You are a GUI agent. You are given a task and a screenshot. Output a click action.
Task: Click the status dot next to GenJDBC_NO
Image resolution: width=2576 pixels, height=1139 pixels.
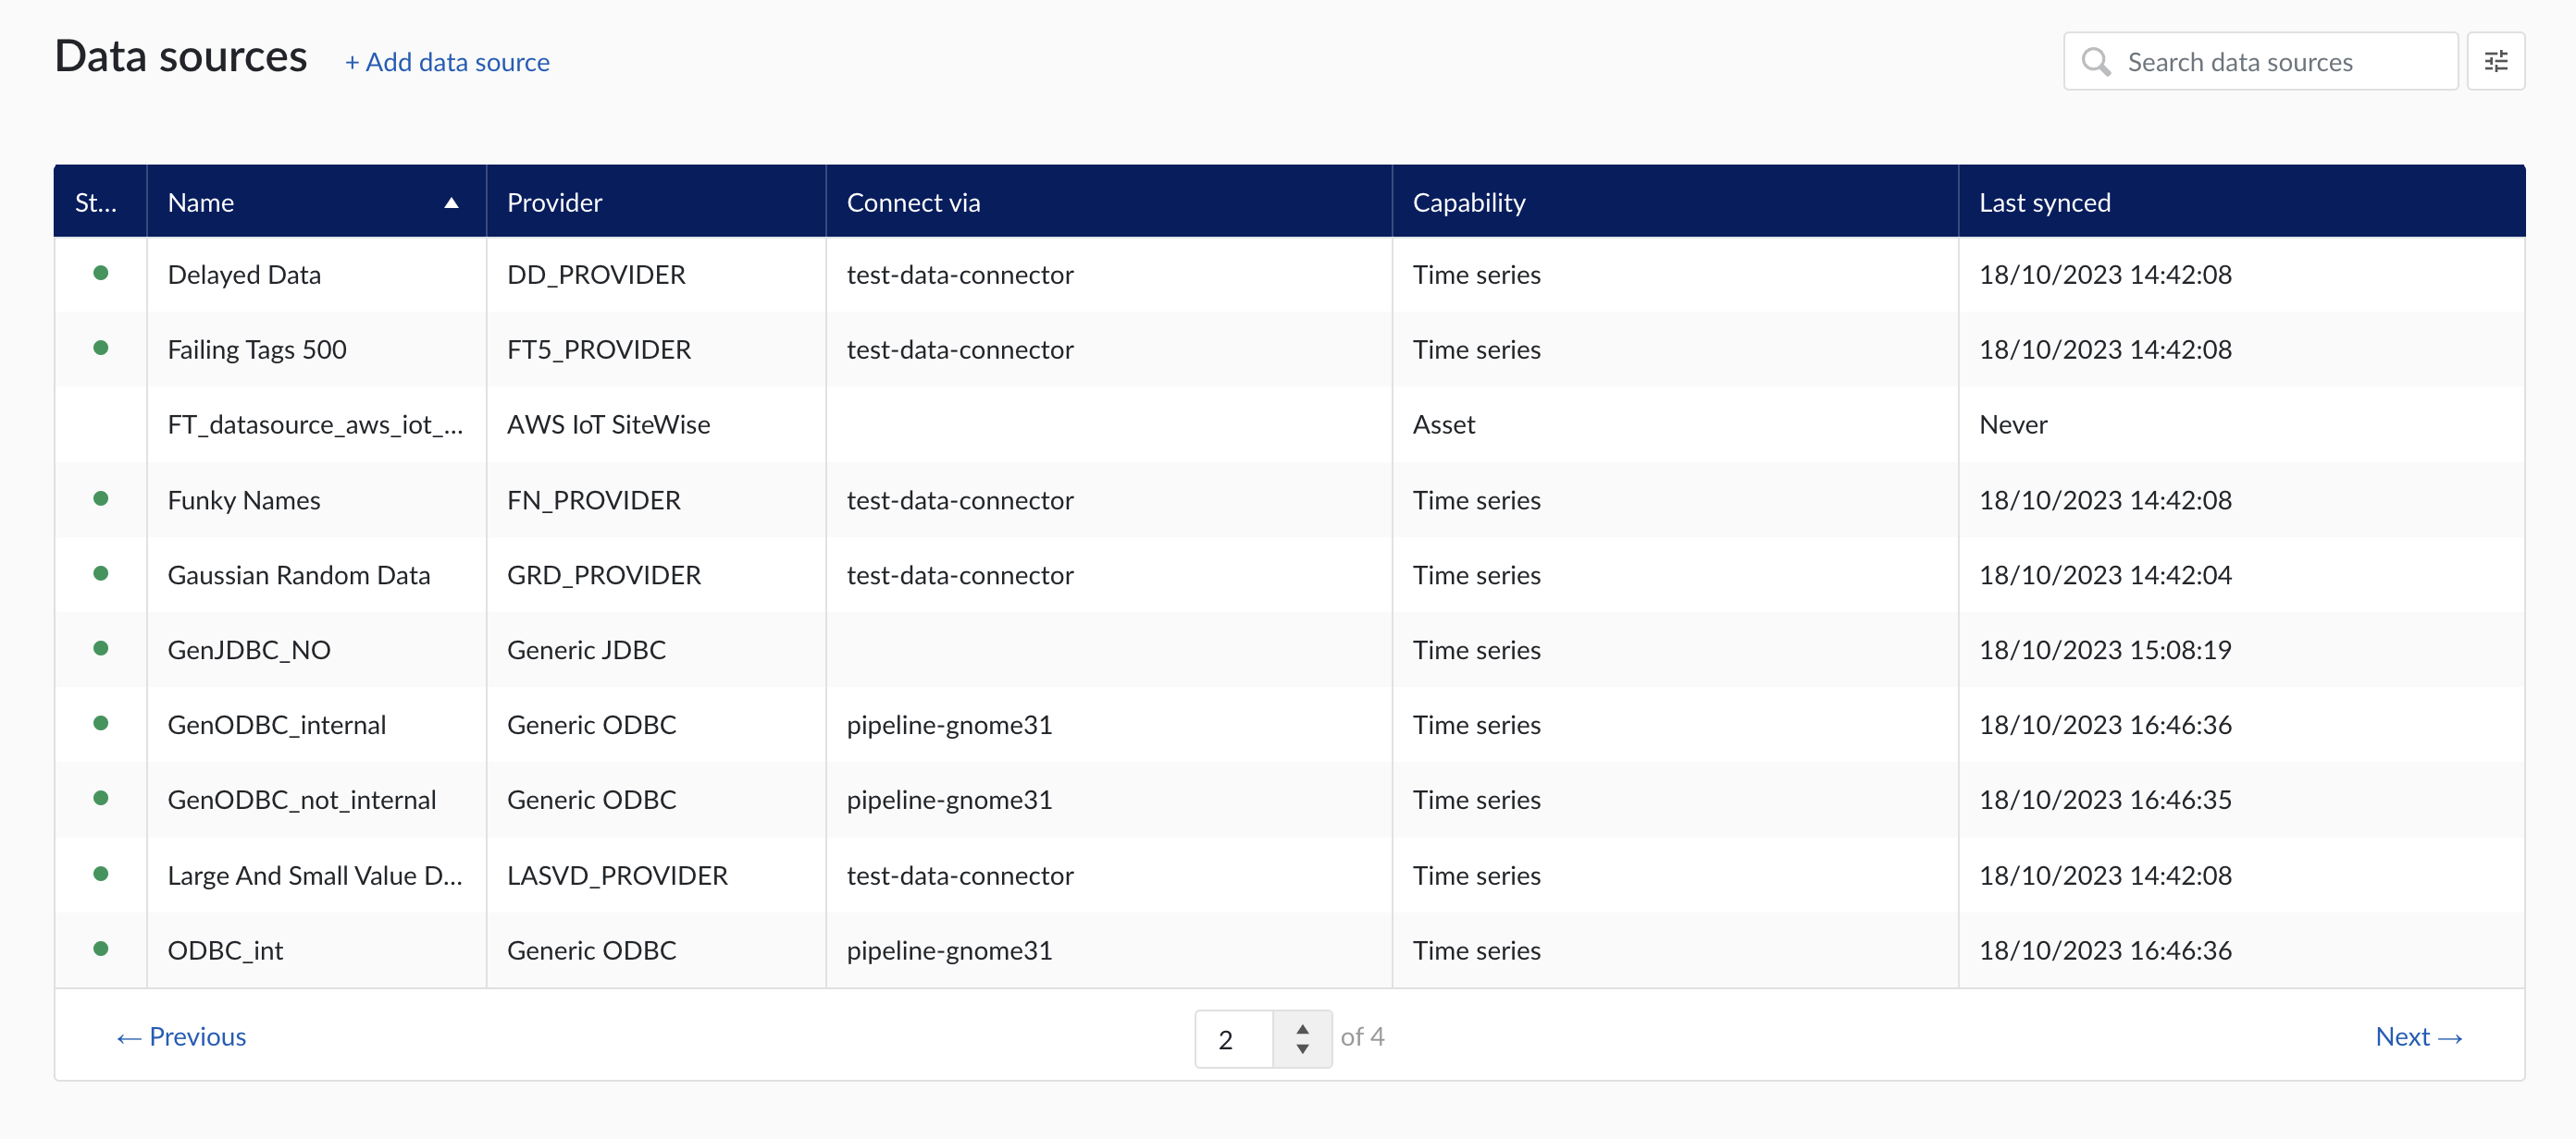click(x=100, y=649)
